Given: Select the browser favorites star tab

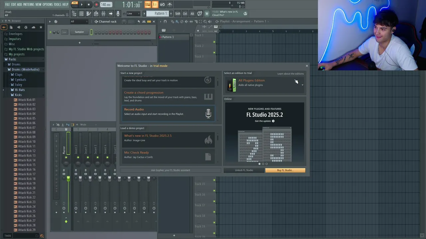Looking at the screenshot, I should (41, 27).
